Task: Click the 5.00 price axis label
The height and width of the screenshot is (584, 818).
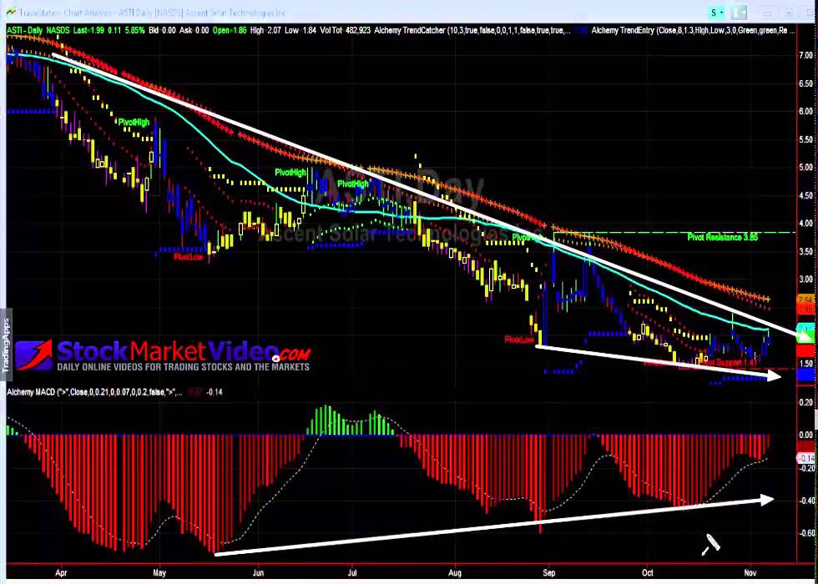Action: (805, 168)
